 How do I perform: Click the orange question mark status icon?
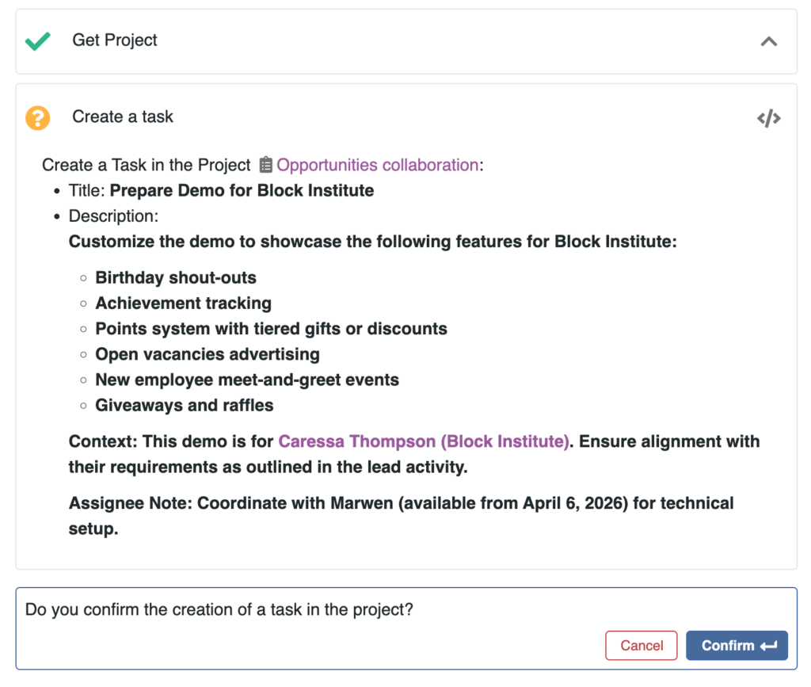tap(37, 118)
